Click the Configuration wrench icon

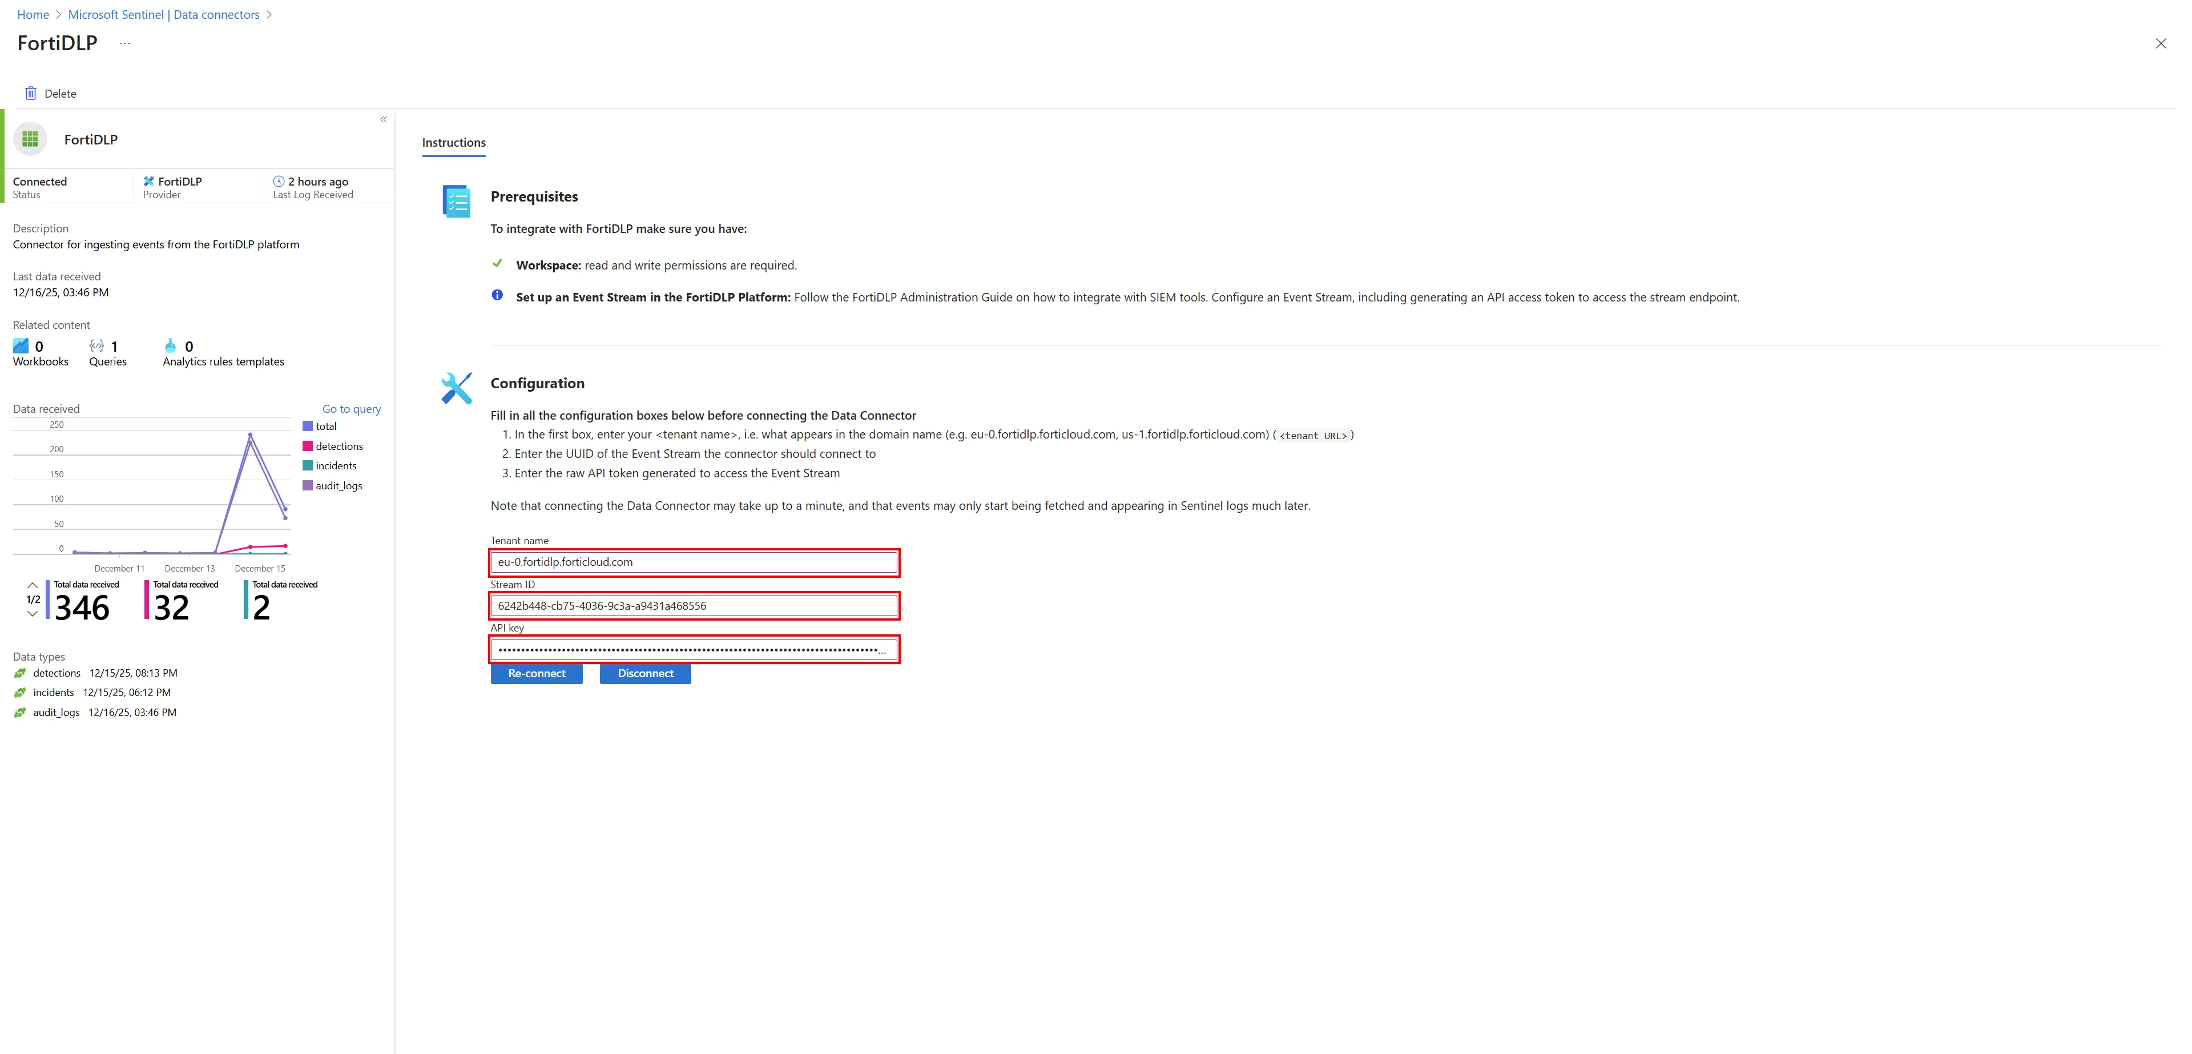[457, 388]
